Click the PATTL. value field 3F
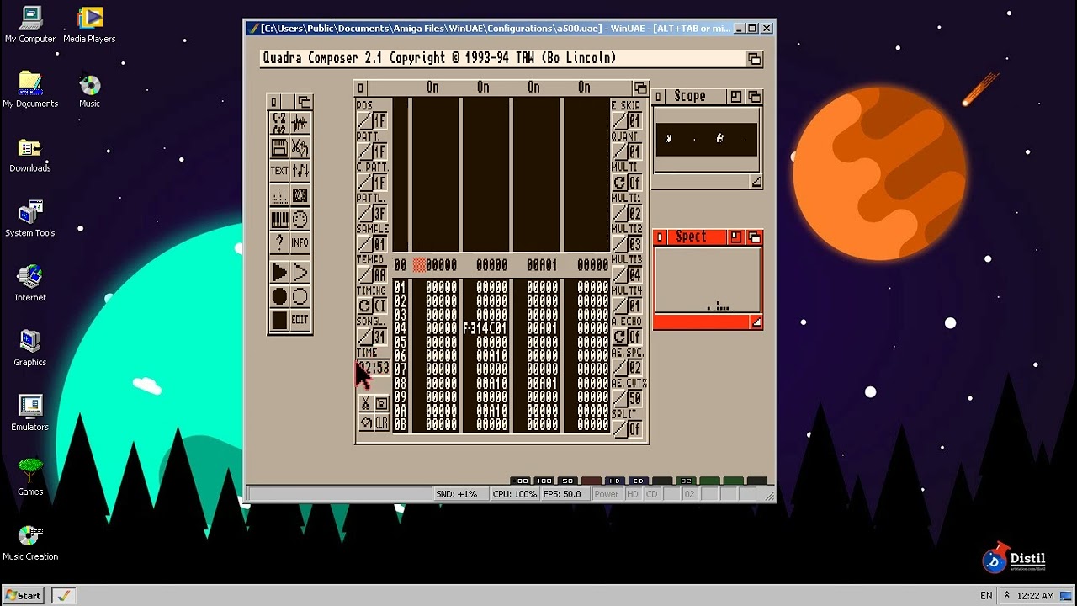 coord(380,214)
